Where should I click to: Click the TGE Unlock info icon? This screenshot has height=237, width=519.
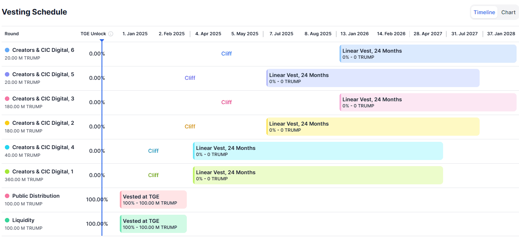click(110, 34)
